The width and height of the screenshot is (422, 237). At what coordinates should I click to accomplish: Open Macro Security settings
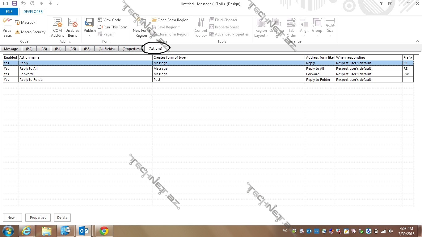coord(30,32)
